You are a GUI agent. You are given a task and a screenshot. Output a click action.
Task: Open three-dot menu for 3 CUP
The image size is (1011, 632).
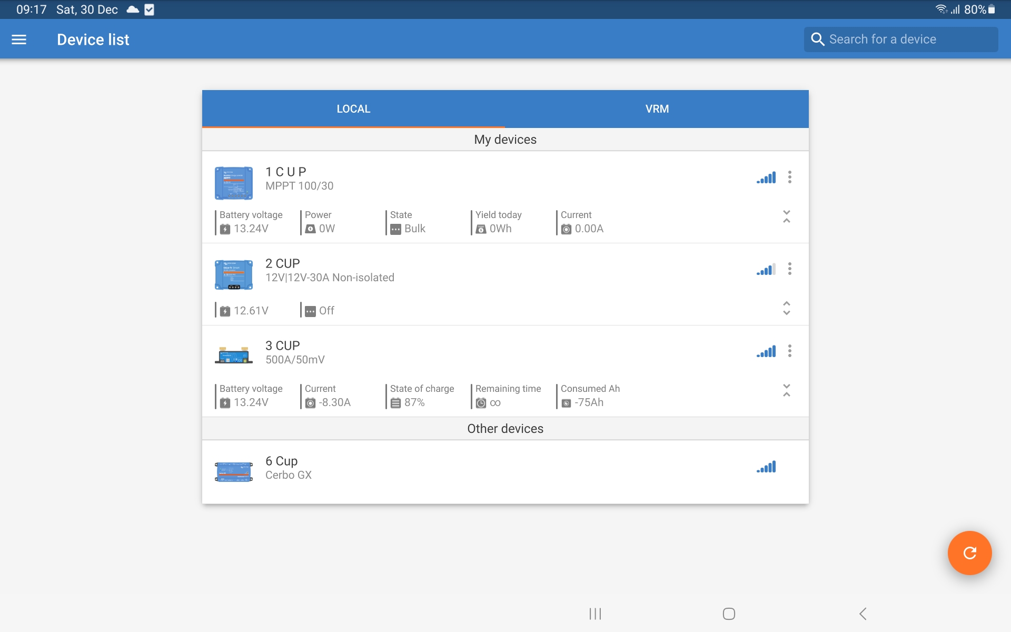789,351
